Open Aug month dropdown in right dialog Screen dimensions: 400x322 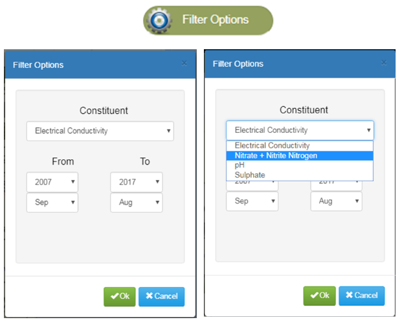point(336,201)
